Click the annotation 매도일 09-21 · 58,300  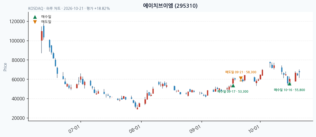(241, 72)
